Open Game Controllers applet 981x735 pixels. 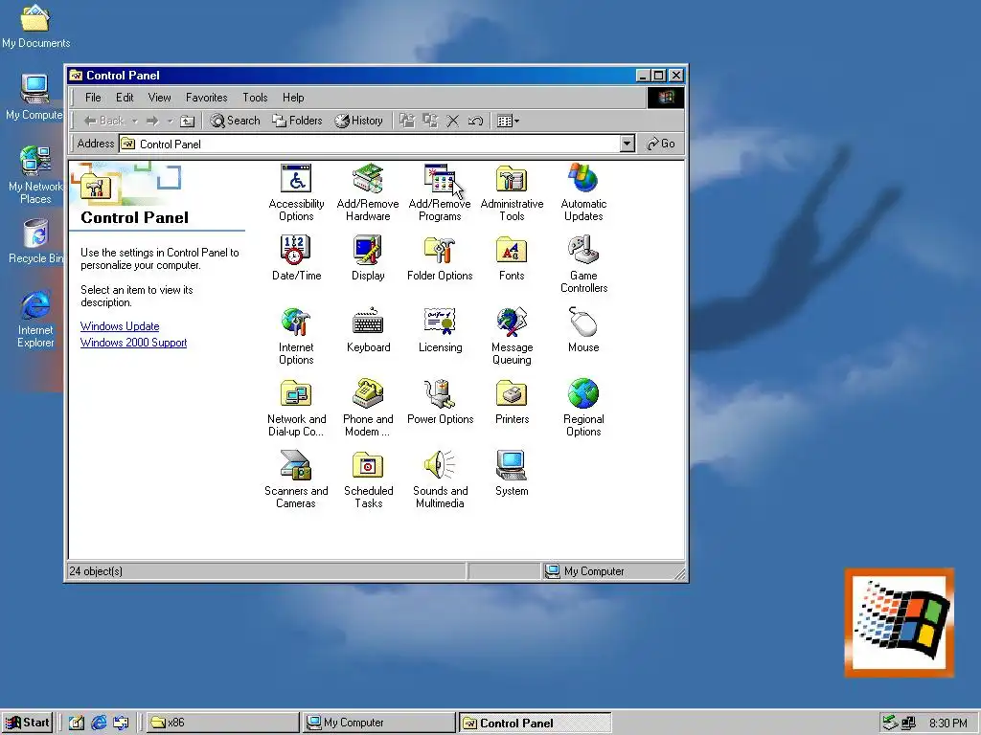[583, 264]
